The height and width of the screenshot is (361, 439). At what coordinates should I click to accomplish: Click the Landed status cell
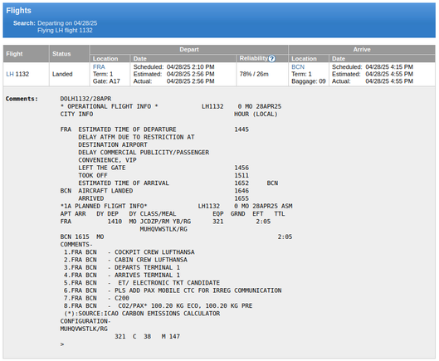tap(62, 74)
